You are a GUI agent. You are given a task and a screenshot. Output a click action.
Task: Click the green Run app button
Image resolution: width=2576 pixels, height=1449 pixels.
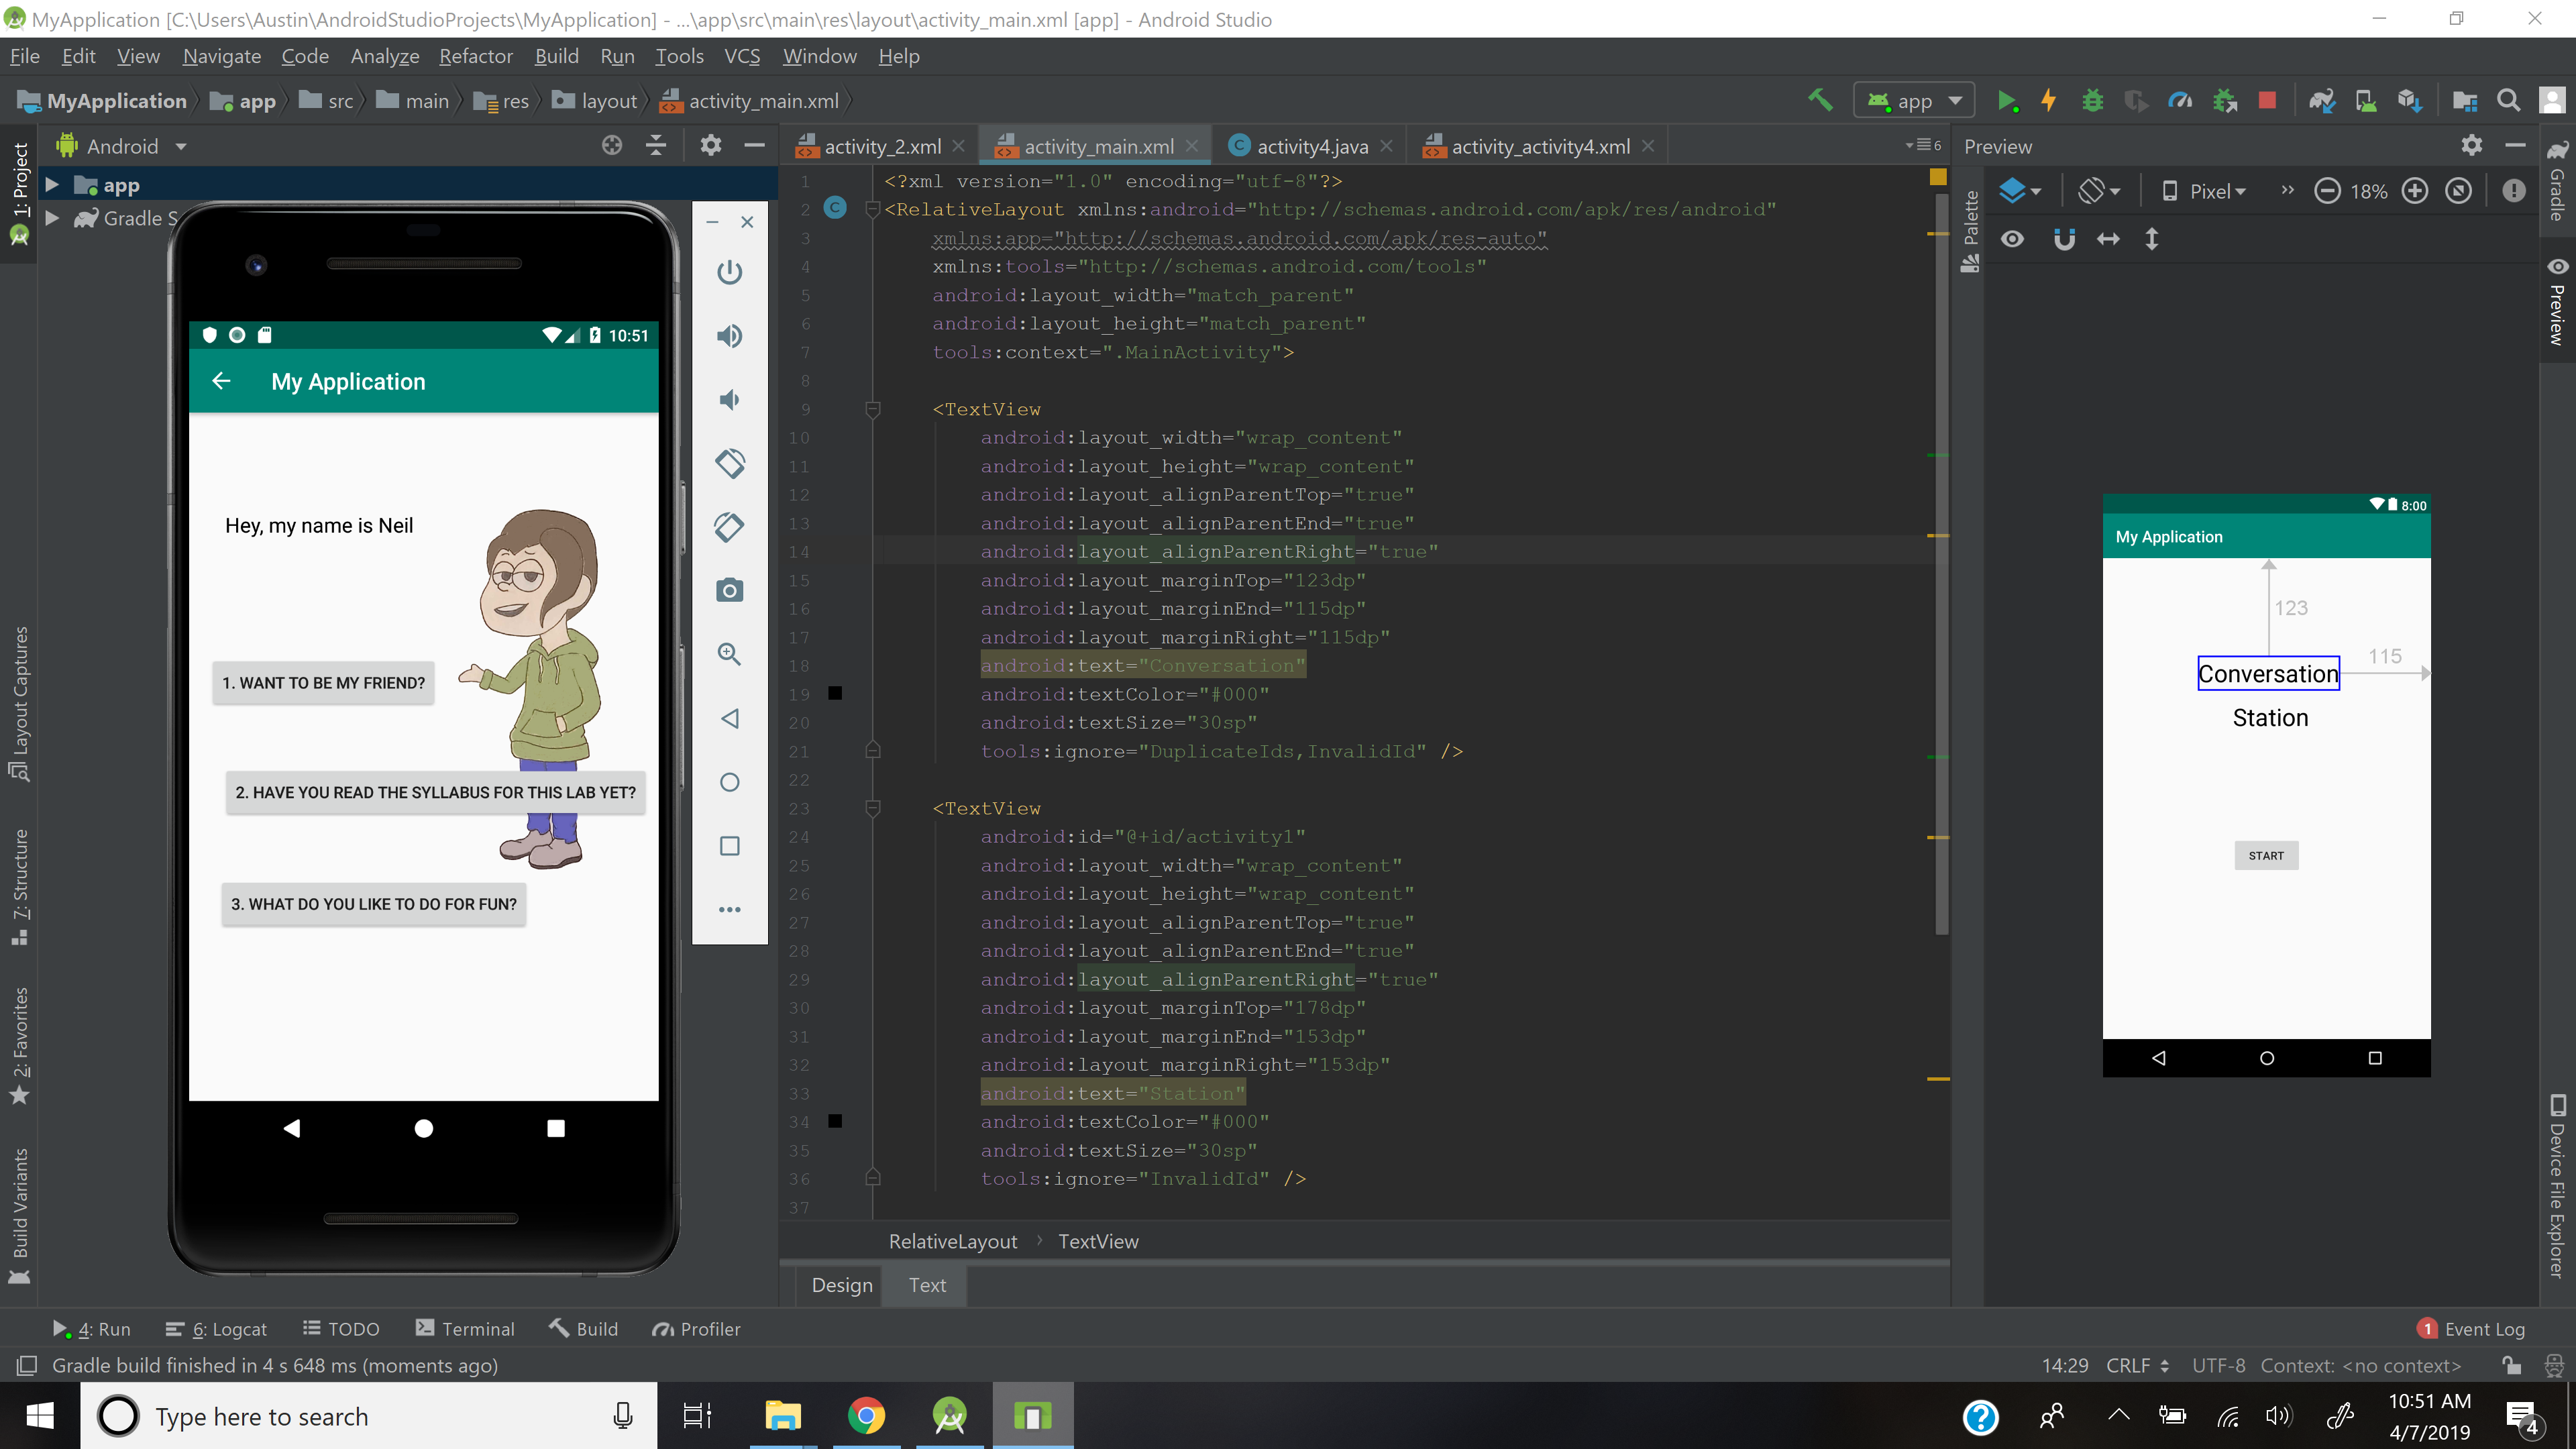click(2006, 101)
